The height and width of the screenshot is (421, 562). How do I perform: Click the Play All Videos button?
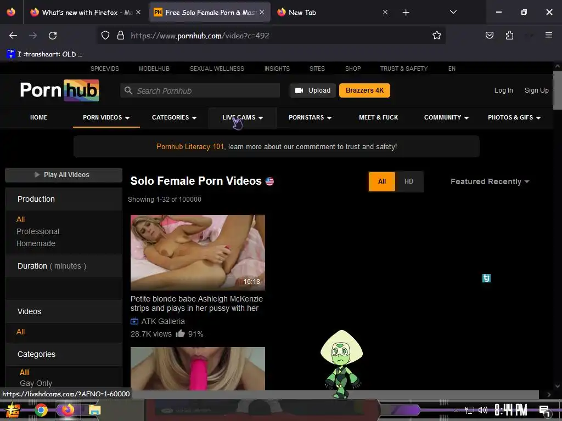[x=64, y=175]
